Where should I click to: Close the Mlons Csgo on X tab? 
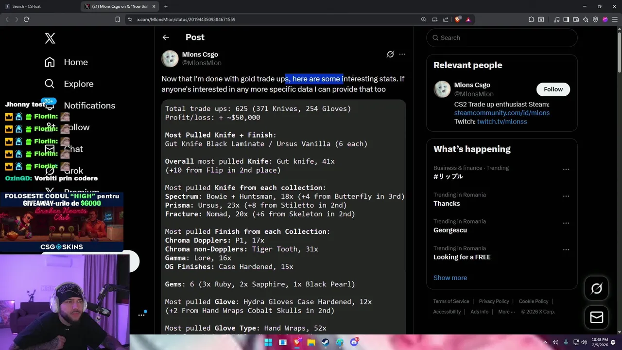click(154, 6)
